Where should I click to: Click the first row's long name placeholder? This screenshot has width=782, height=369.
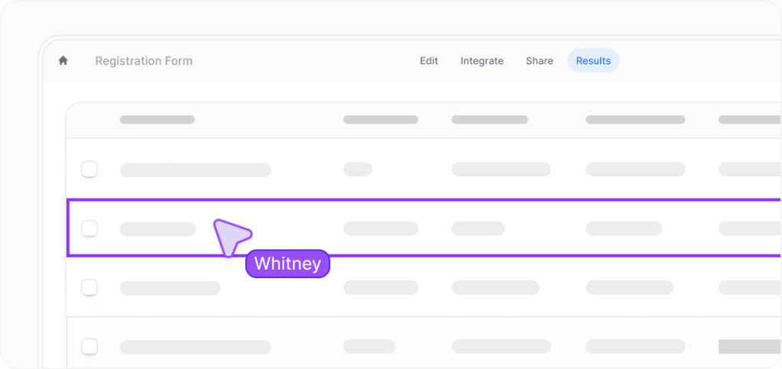pyautogui.click(x=195, y=170)
